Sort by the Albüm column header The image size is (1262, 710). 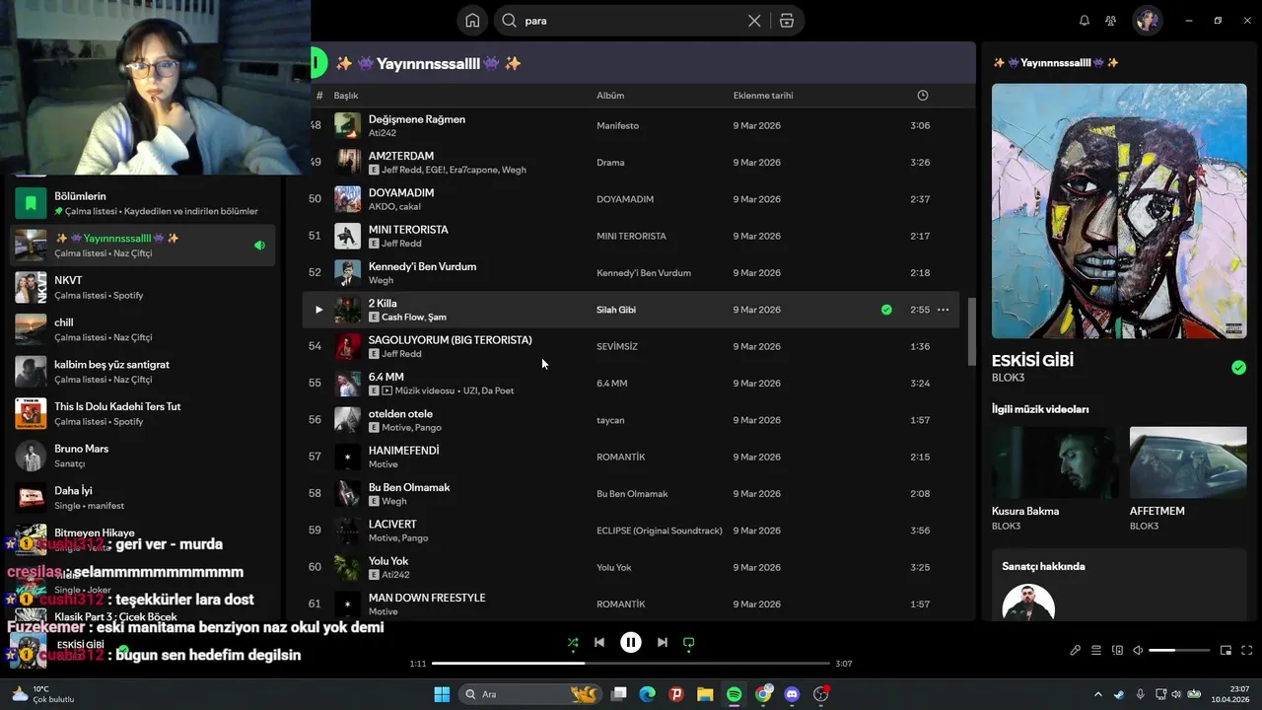click(x=610, y=96)
